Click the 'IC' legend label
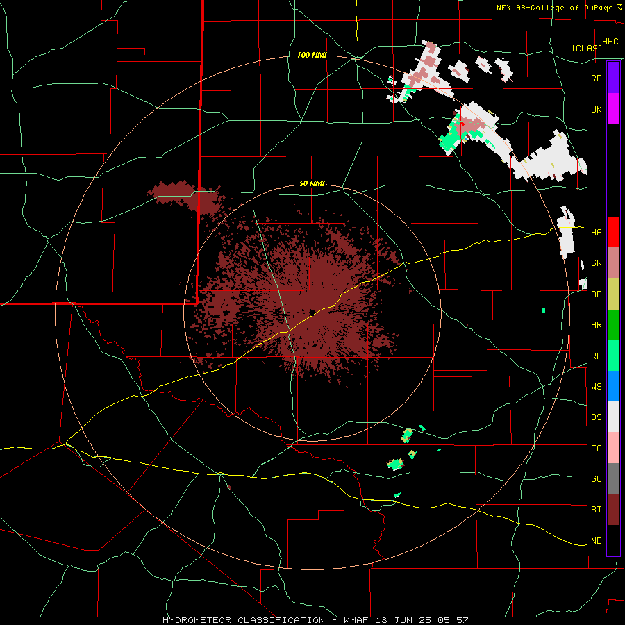Image resolution: width=625 pixels, height=625 pixels. point(596,449)
